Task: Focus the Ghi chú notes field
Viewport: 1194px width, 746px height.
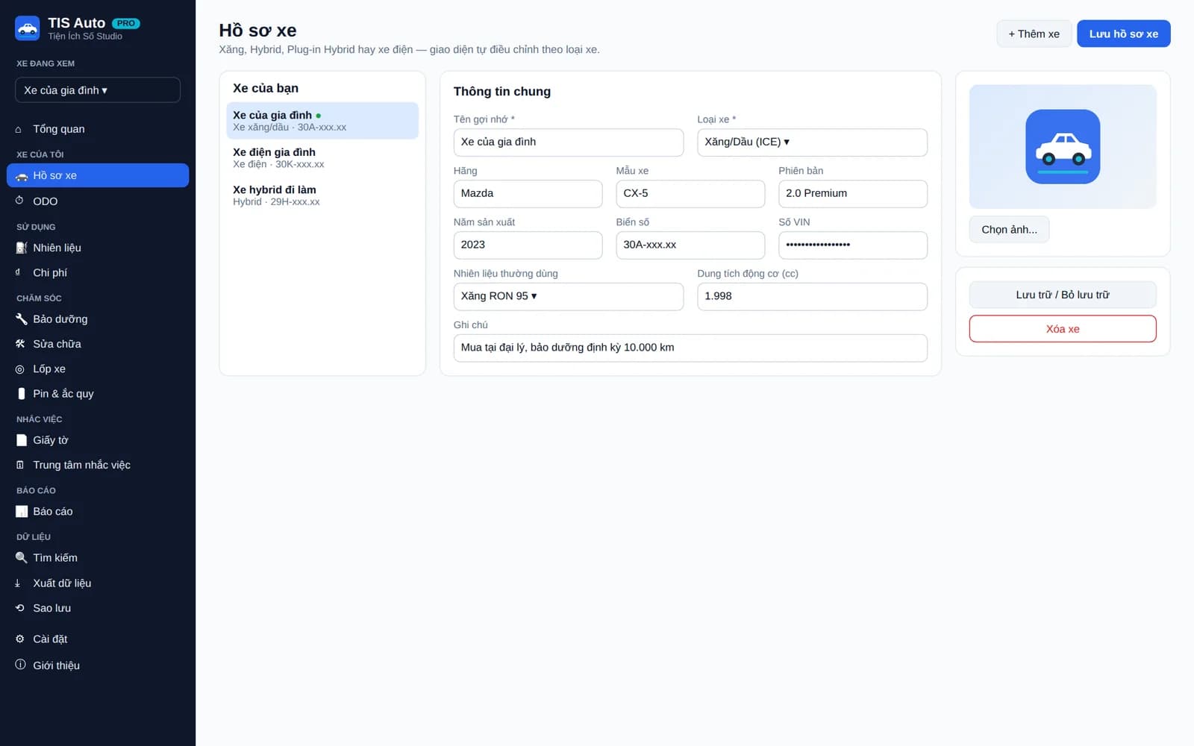Action: (x=690, y=348)
